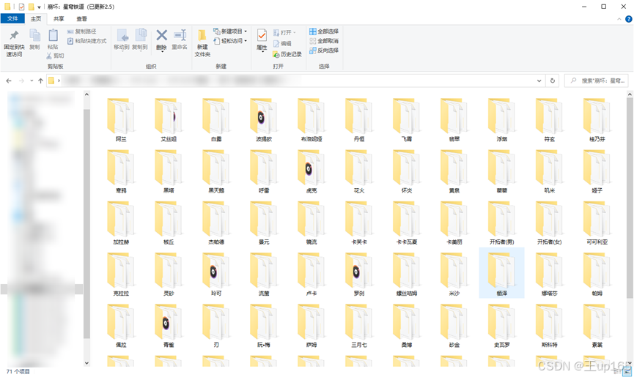Viewport: 634px width, 377px height.
Task: Select the 卢卡 folder
Action: tap(312, 275)
